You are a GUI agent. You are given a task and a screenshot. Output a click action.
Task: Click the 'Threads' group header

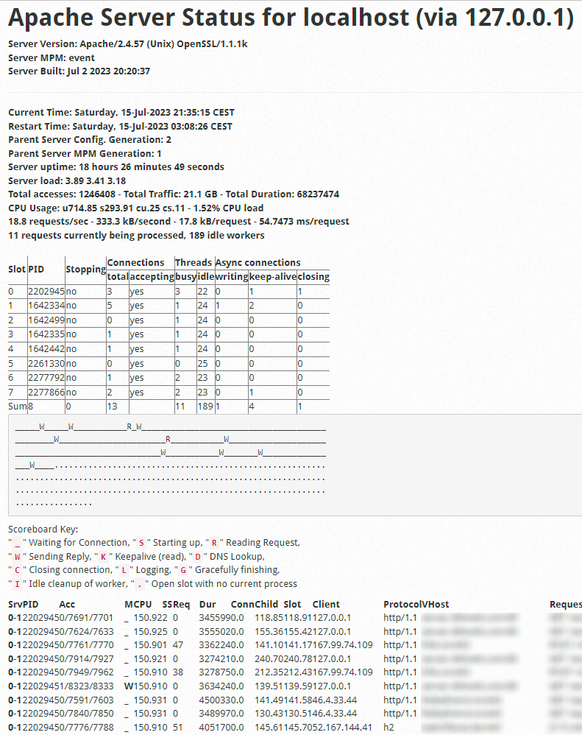coord(194,262)
